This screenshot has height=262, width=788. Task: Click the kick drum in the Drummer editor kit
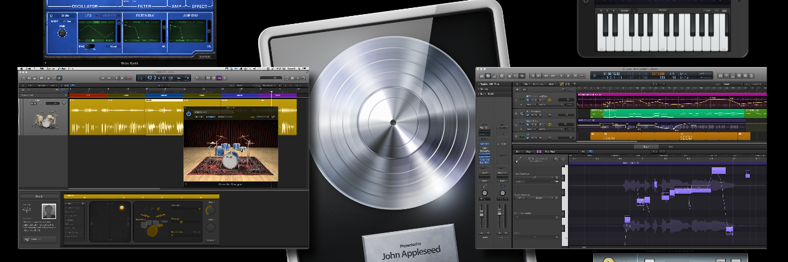(152, 231)
